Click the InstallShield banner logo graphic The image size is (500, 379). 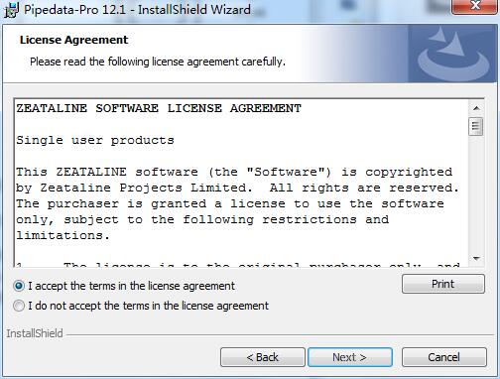pyautogui.click(x=453, y=55)
